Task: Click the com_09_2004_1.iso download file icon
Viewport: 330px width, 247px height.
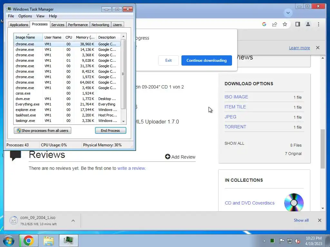Action: coord(14,220)
